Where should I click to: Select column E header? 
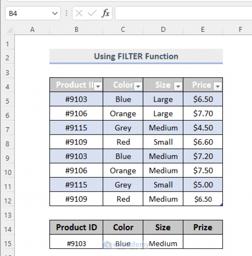(x=203, y=30)
